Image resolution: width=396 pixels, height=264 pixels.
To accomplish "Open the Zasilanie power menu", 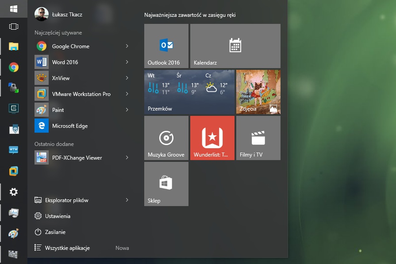I will point(55,232).
